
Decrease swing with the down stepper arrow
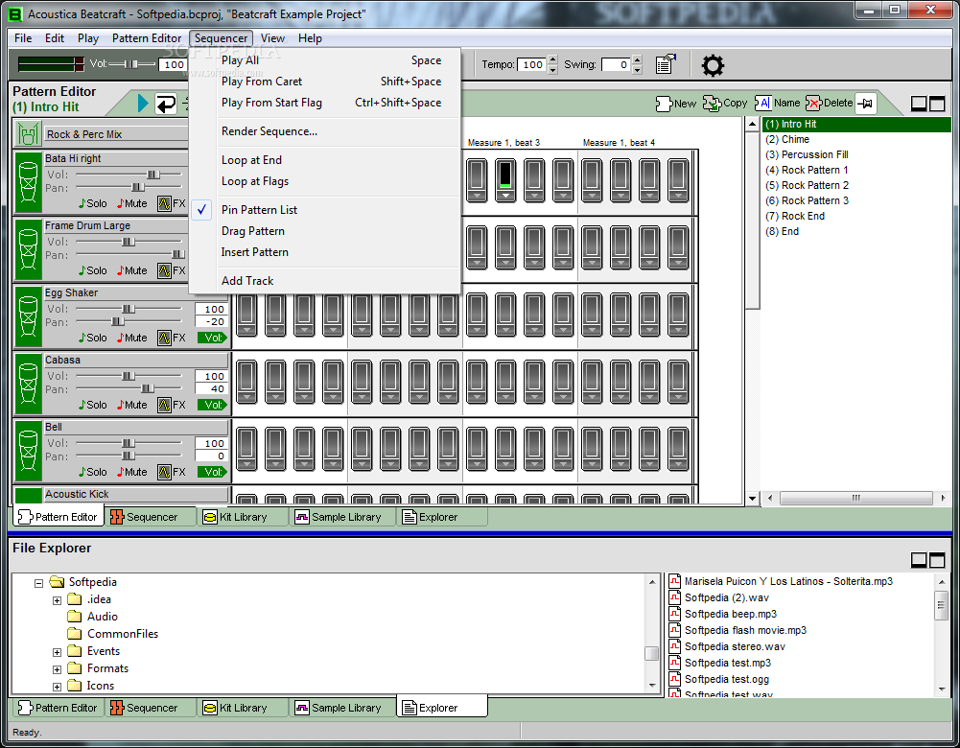[x=637, y=69]
